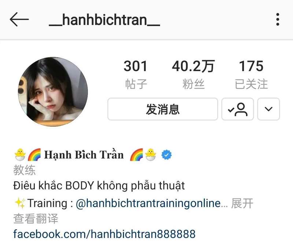Open the 175 following list

click(251, 74)
